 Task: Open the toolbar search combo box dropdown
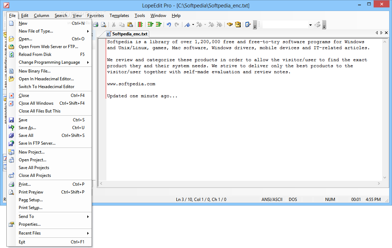coord(310,25)
